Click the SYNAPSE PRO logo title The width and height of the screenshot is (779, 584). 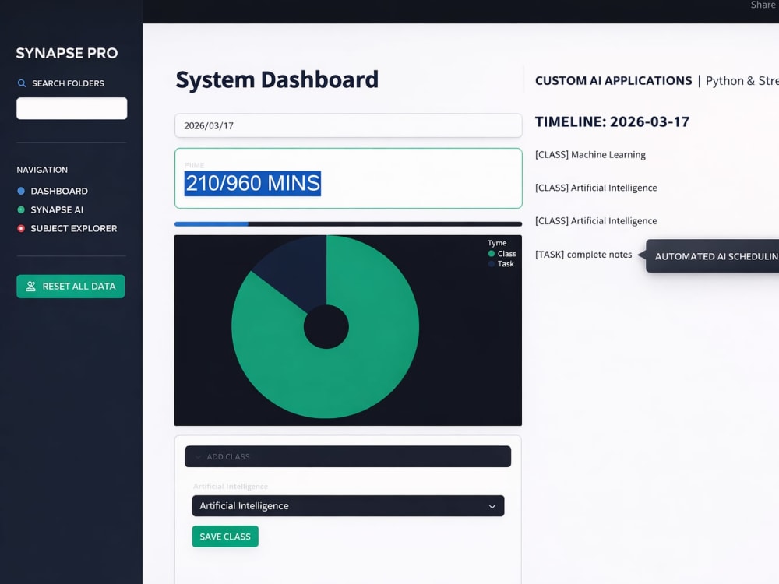(66, 53)
